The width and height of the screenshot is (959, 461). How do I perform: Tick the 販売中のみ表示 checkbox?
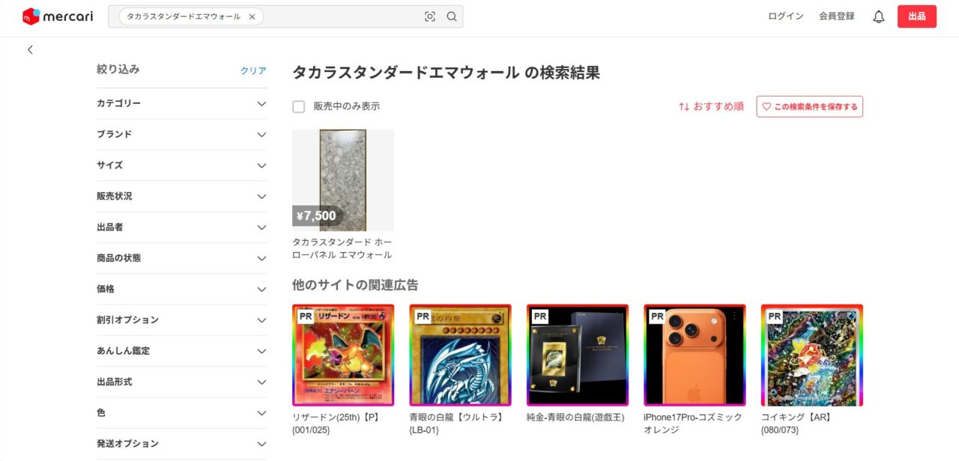(298, 106)
